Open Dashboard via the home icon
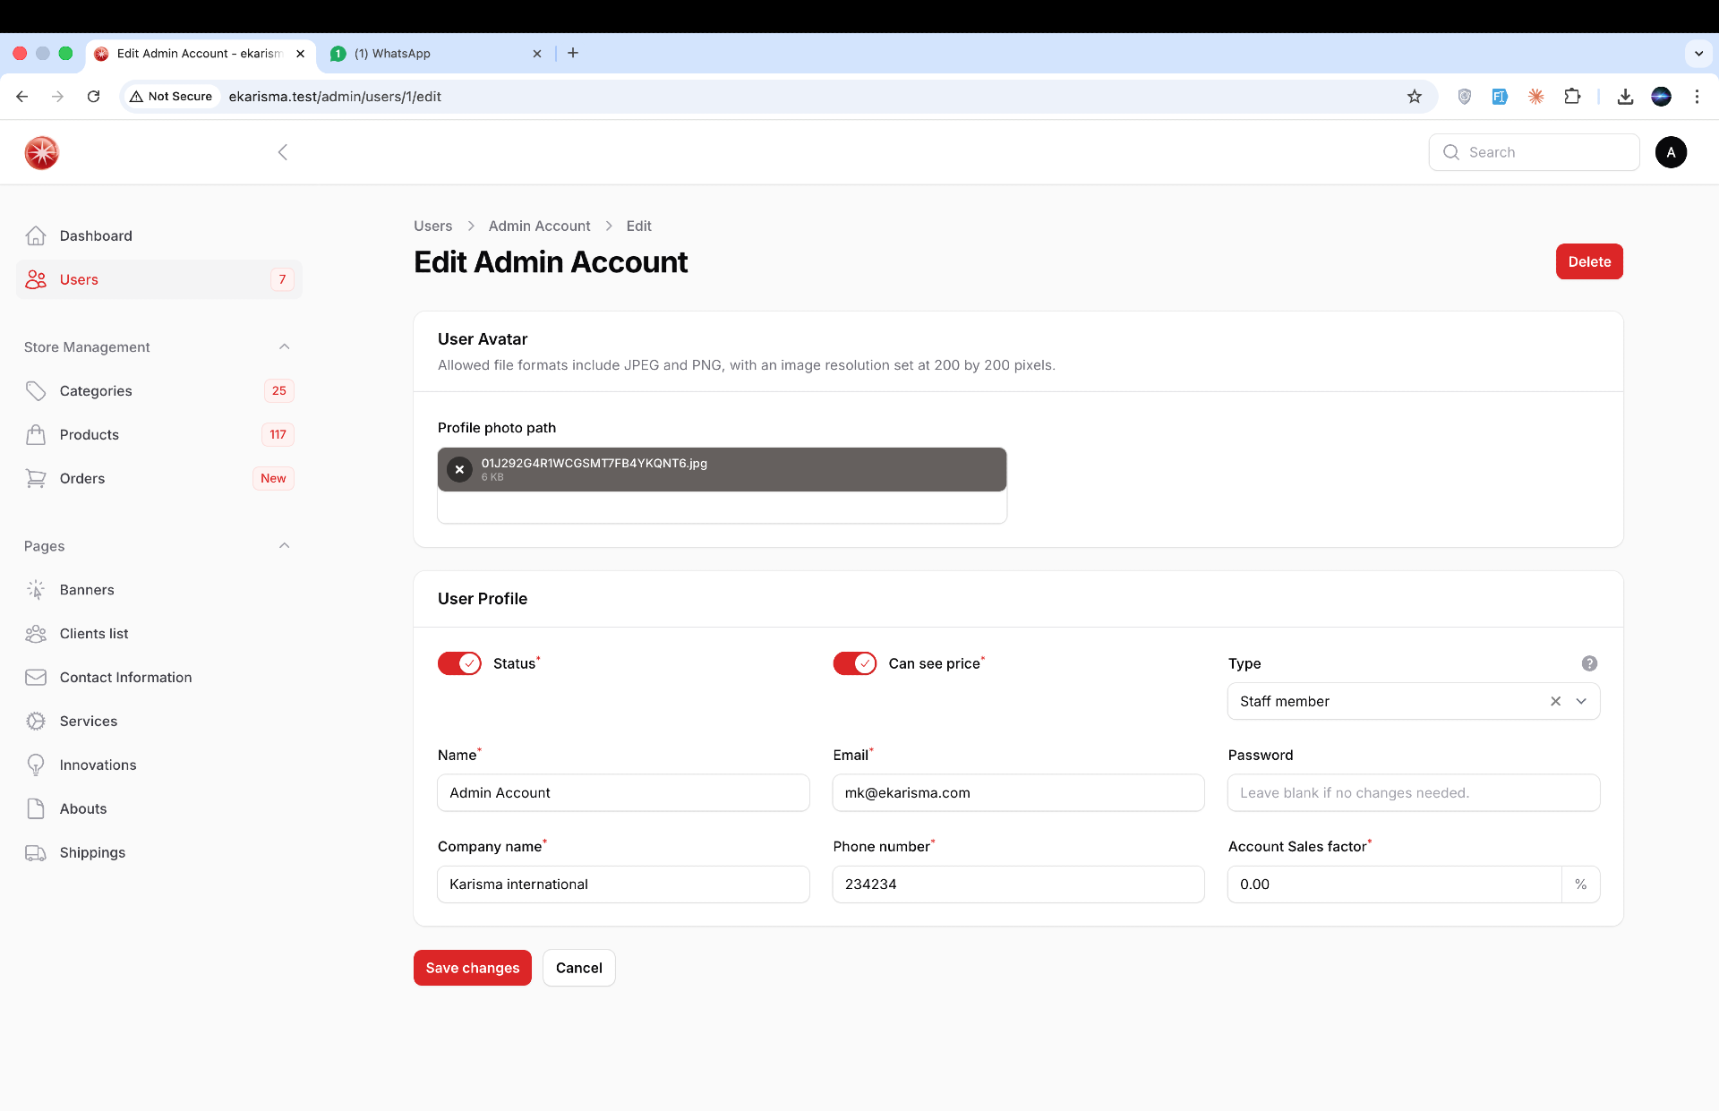Screen dimensions: 1719x1111 [36, 235]
